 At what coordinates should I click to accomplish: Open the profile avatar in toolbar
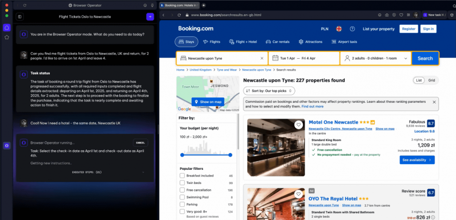[416, 15]
